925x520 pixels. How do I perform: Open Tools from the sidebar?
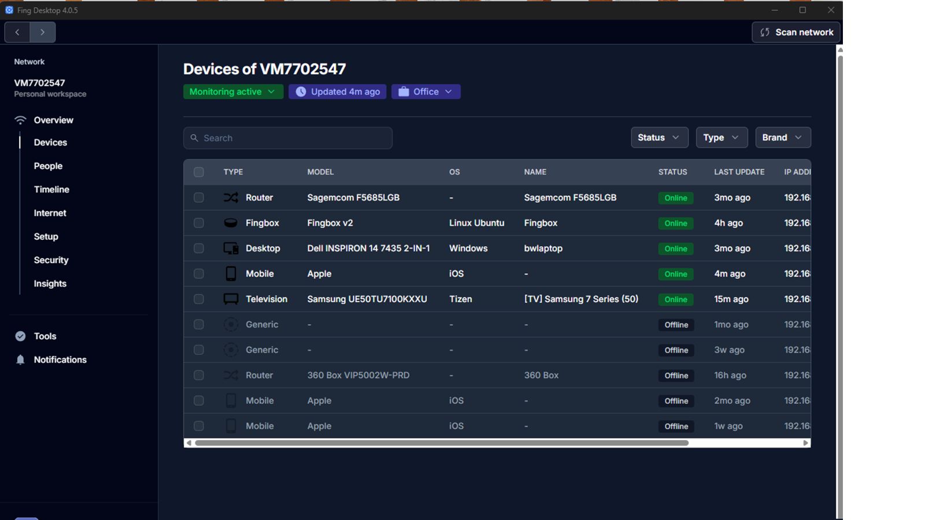(x=45, y=336)
